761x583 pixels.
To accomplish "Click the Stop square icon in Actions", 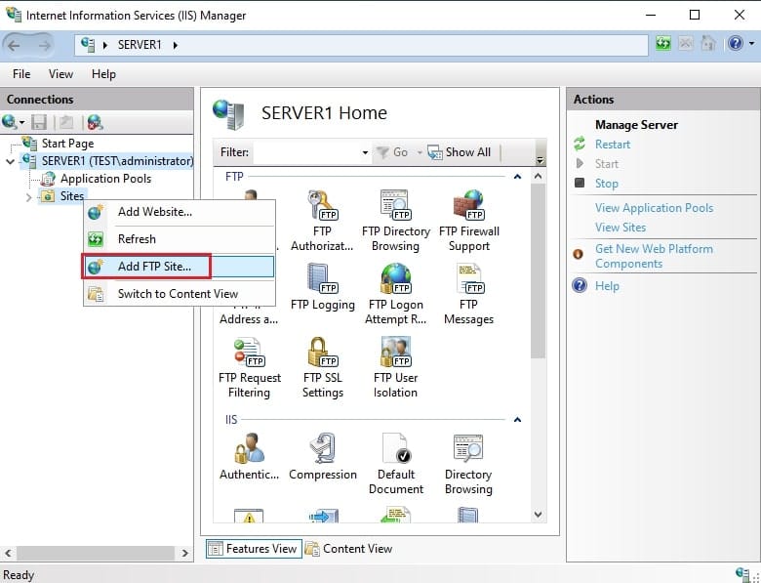I will coord(580,183).
